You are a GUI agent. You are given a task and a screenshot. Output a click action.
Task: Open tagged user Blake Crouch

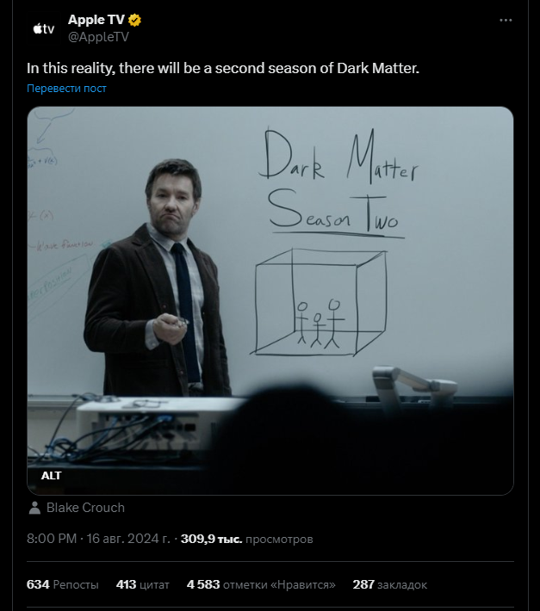(85, 508)
